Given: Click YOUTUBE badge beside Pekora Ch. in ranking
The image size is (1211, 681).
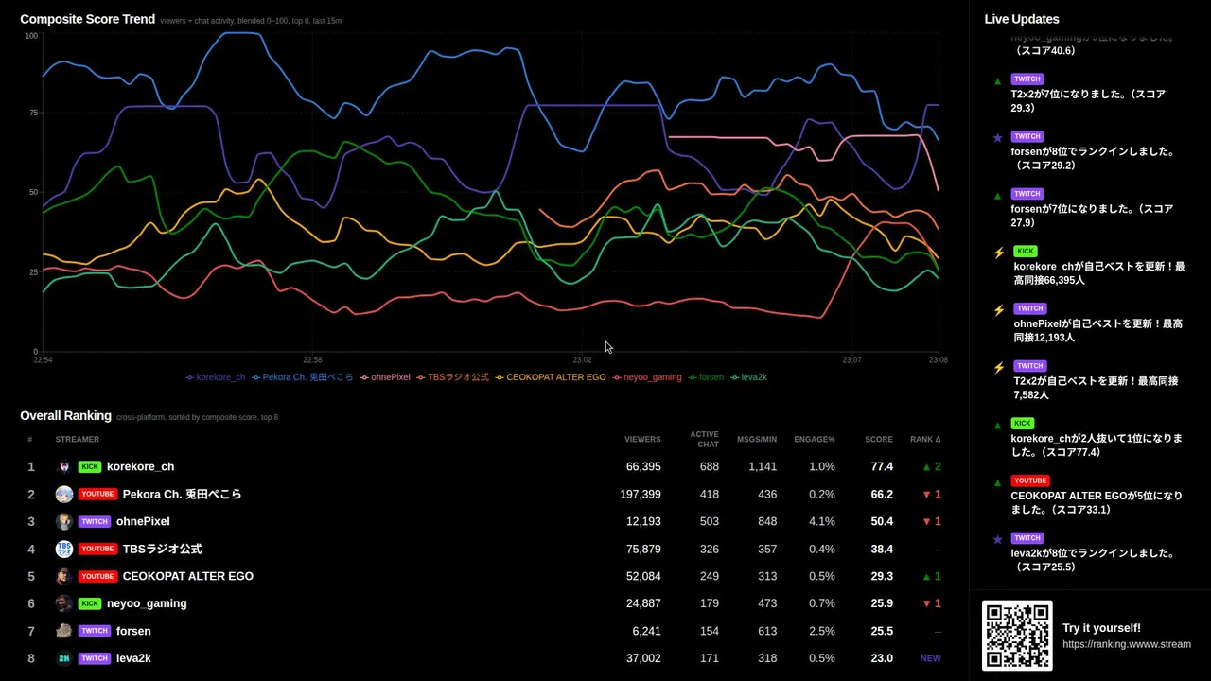Looking at the screenshot, I should tap(97, 494).
